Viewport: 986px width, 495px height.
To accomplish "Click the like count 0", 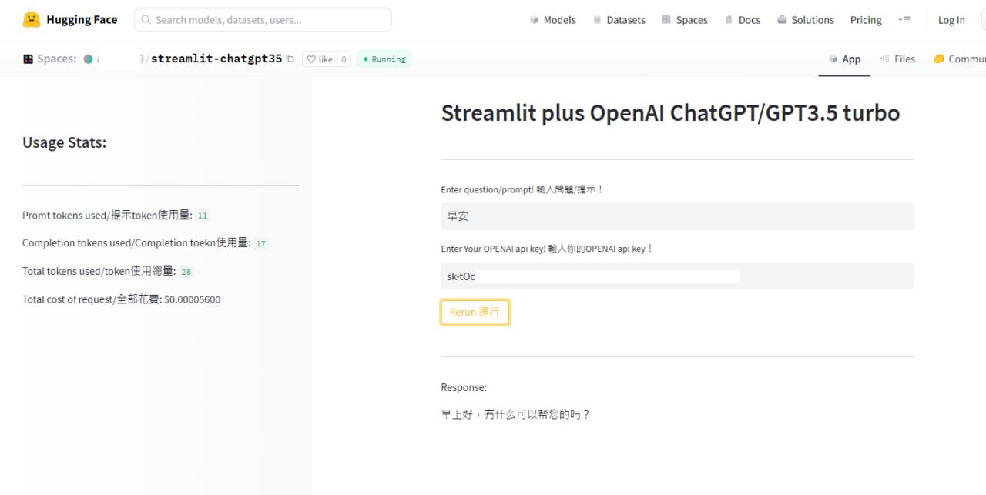I will click(x=344, y=59).
